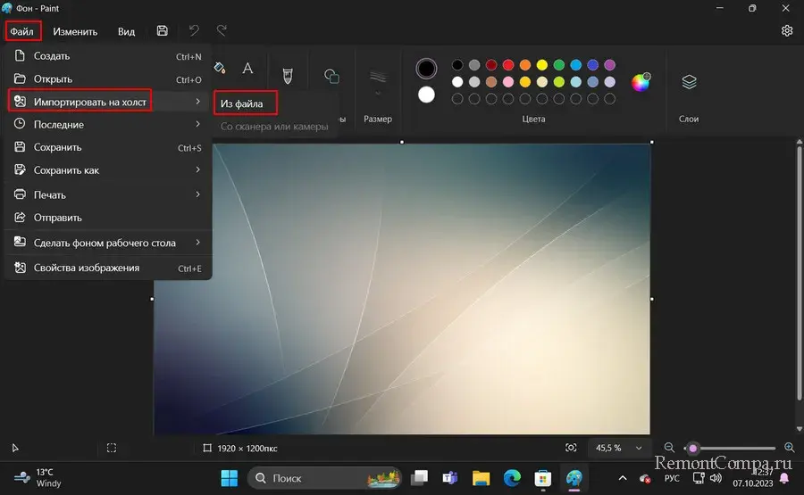Viewport: 804px width, 495px height.
Task: Expand "Сделать фоном рабочего стола" submenu
Action: pyautogui.click(x=107, y=243)
